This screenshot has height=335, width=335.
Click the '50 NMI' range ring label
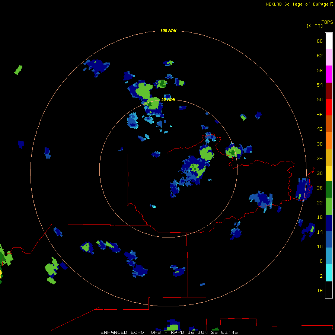[x=168, y=99]
